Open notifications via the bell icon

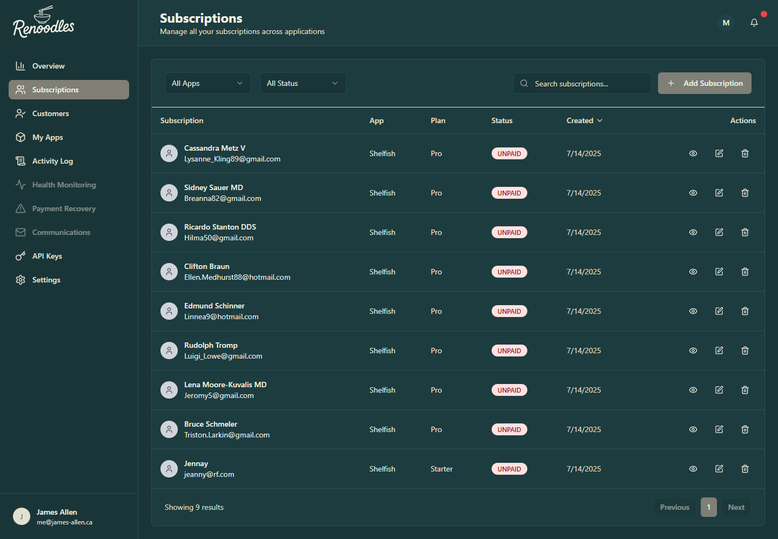tap(754, 23)
